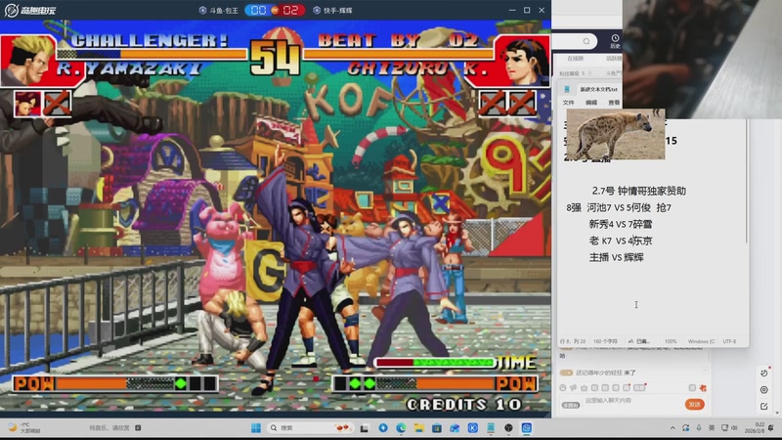Open Microsoft Edge from taskbar
Image resolution: width=782 pixels, height=440 pixels.
[401, 428]
